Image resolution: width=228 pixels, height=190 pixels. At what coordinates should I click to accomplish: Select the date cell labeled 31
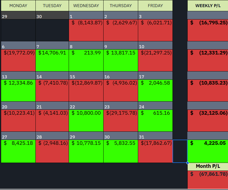(x=155, y=136)
